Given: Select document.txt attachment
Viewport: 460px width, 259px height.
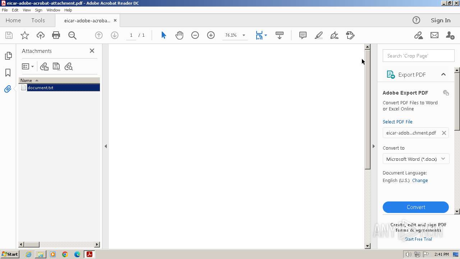Looking at the screenshot, I should tap(59, 88).
